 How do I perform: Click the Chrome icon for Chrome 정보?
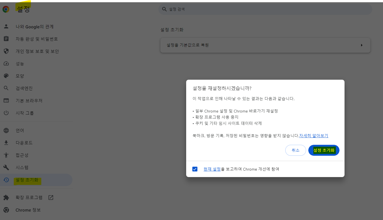(x=6, y=210)
